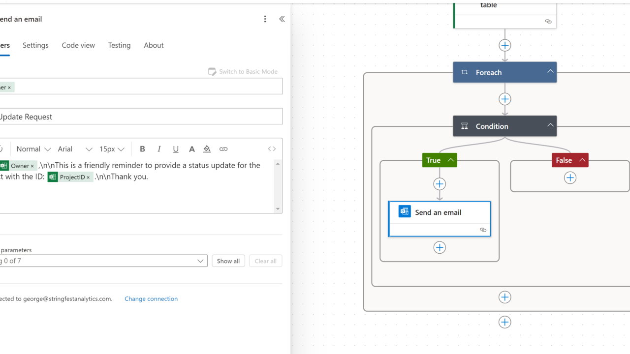The image size is (630, 354).
Task: Open the three-dot more options menu
Action: click(x=265, y=19)
